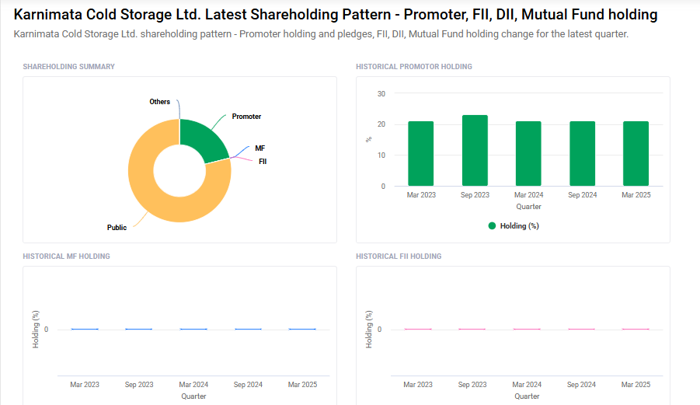
Task: Click the Historical MF Holding heading
Action: coord(66,257)
